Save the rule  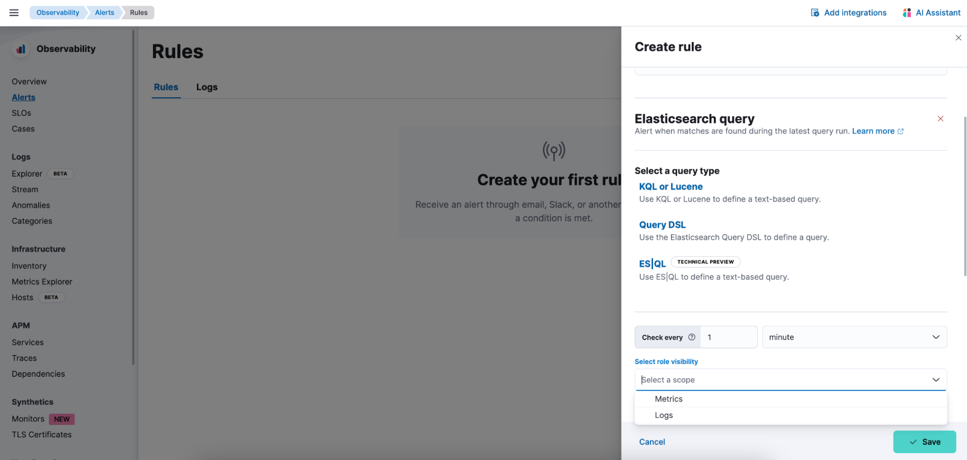[924, 442]
